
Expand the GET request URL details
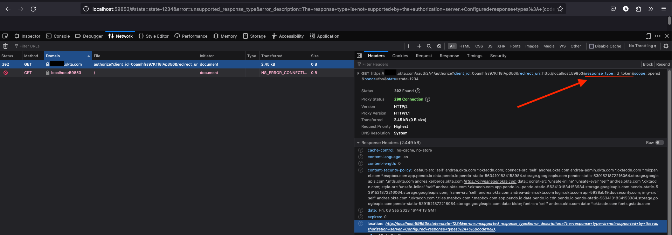(358, 73)
